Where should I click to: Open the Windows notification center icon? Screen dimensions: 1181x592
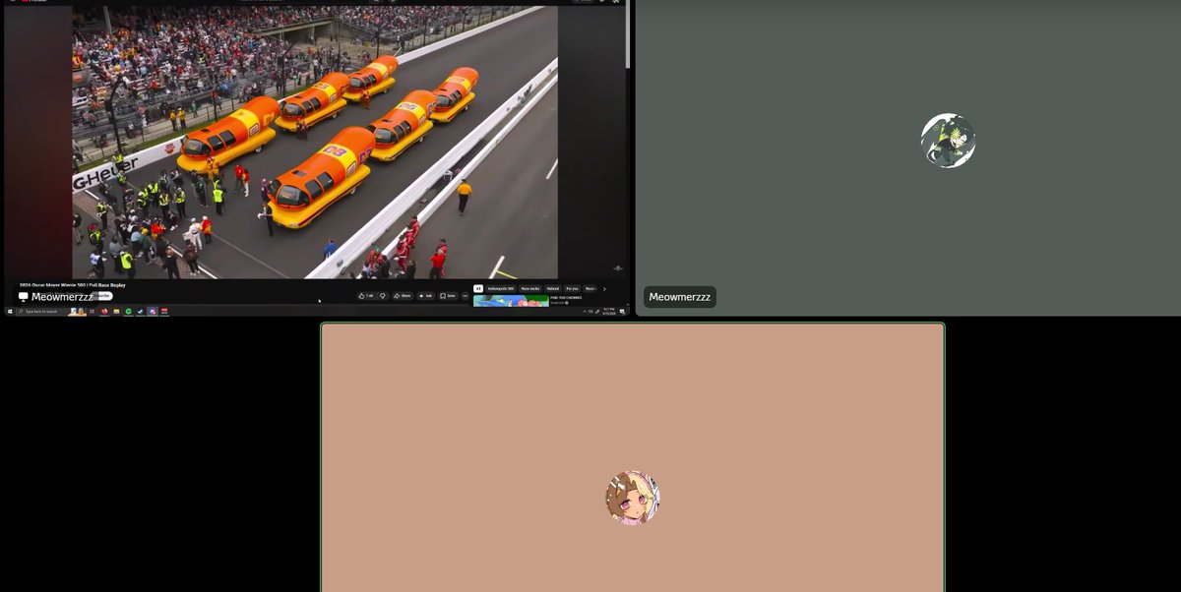pyautogui.click(x=623, y=312)
